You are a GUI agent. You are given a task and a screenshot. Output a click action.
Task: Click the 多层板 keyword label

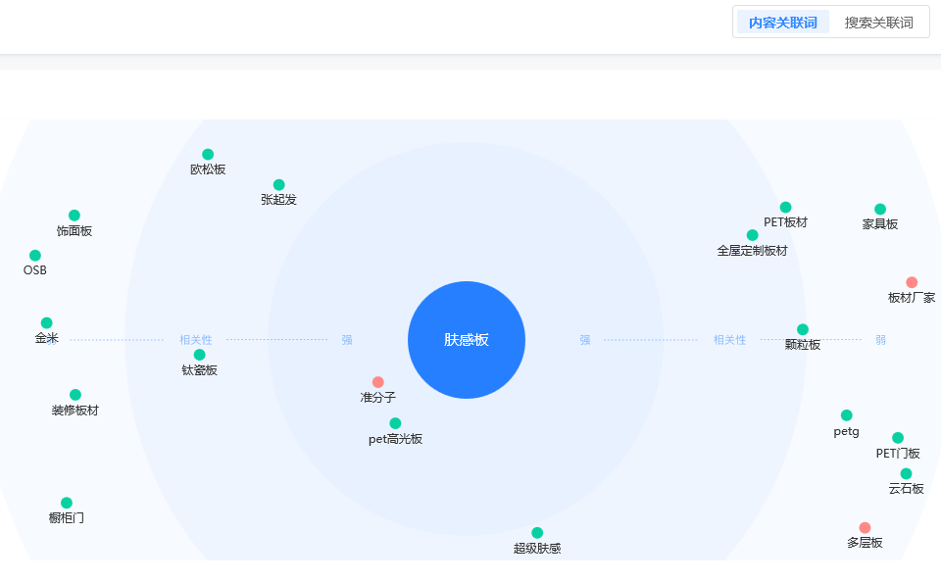click(865, 543)
